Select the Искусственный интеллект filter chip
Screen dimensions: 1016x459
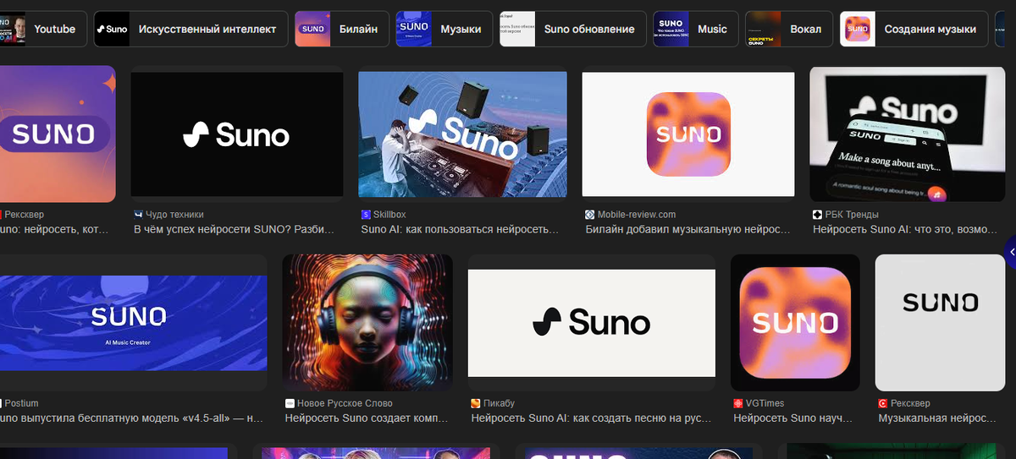(190, 29)
